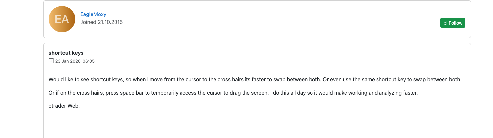This screenshot has height=138, width=493.
Task: Click empty space below 'ctrader Web.' text
Action: click(257, 124)
